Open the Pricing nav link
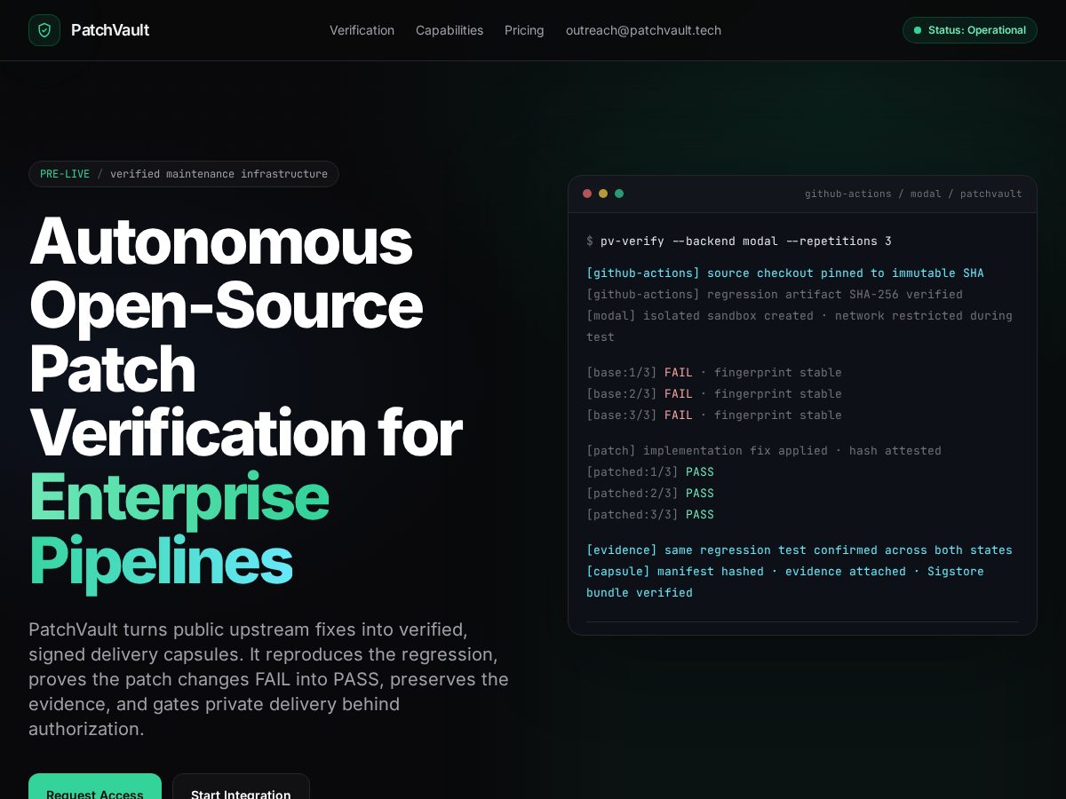This screenshot has width=1066, height=799. click(524, 30)
